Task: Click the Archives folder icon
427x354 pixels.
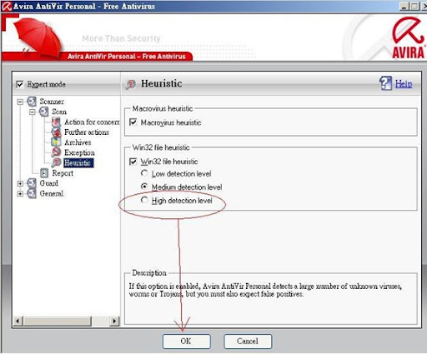Action: (56, 142)
